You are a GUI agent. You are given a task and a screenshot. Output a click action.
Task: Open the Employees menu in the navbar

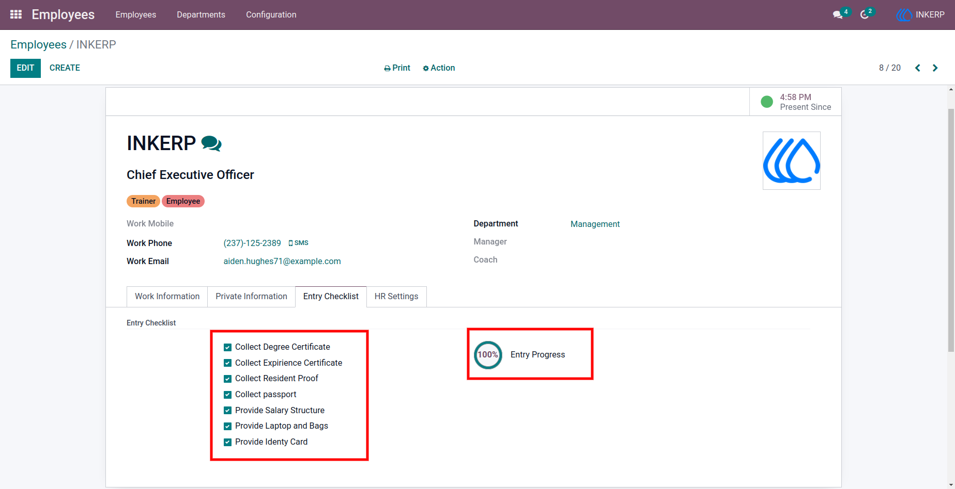pyautogui.click(x=136, y=15)
